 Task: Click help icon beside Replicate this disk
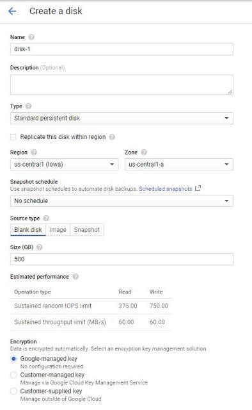pos(112,137)
